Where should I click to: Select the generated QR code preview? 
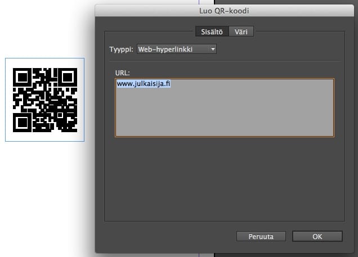[x=45, y=100]
